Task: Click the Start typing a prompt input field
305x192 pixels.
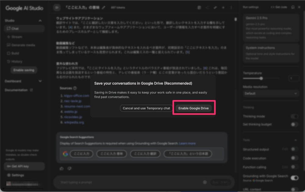Action: click(128, 182)
